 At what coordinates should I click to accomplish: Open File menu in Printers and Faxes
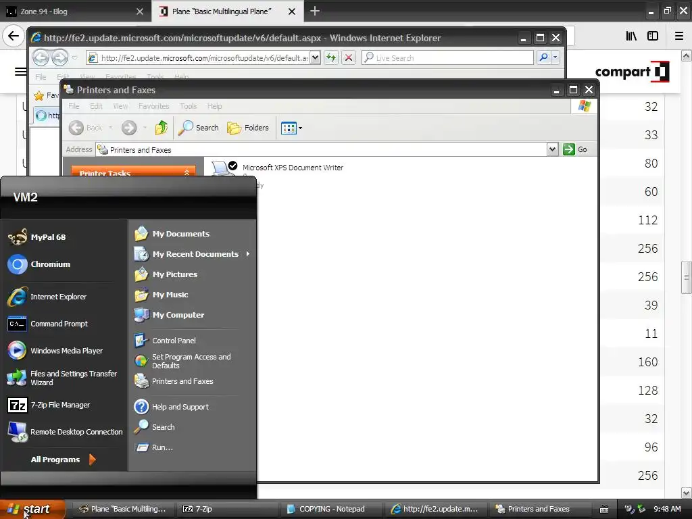click(x=74, y=106)
